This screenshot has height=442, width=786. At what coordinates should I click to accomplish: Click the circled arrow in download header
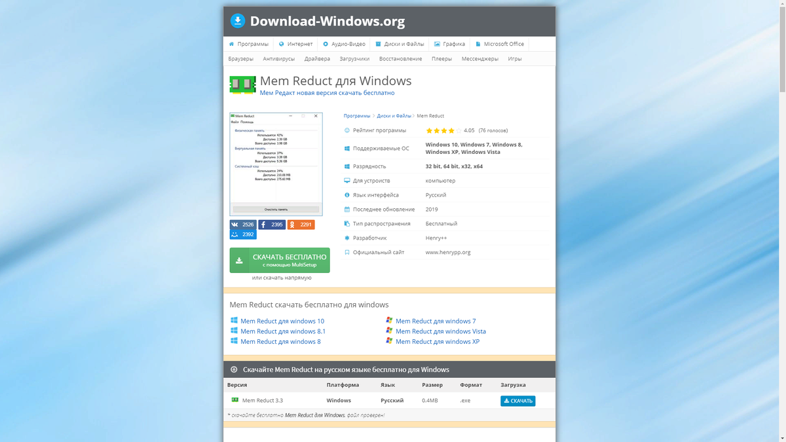[x=234, y=369]
